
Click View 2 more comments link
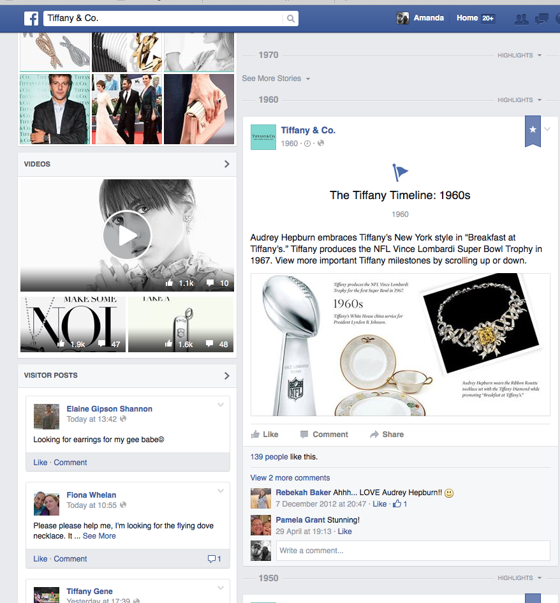[x=290, y=478]
